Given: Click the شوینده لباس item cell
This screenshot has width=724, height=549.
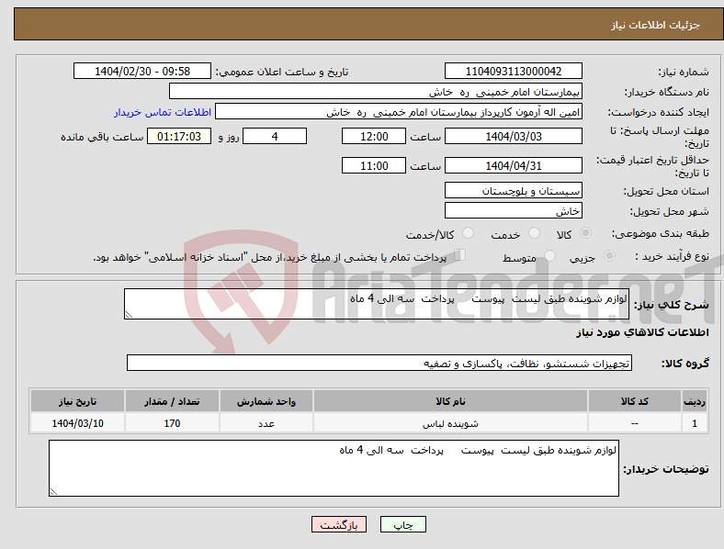Looking at the screenshot, I should 450,423.
